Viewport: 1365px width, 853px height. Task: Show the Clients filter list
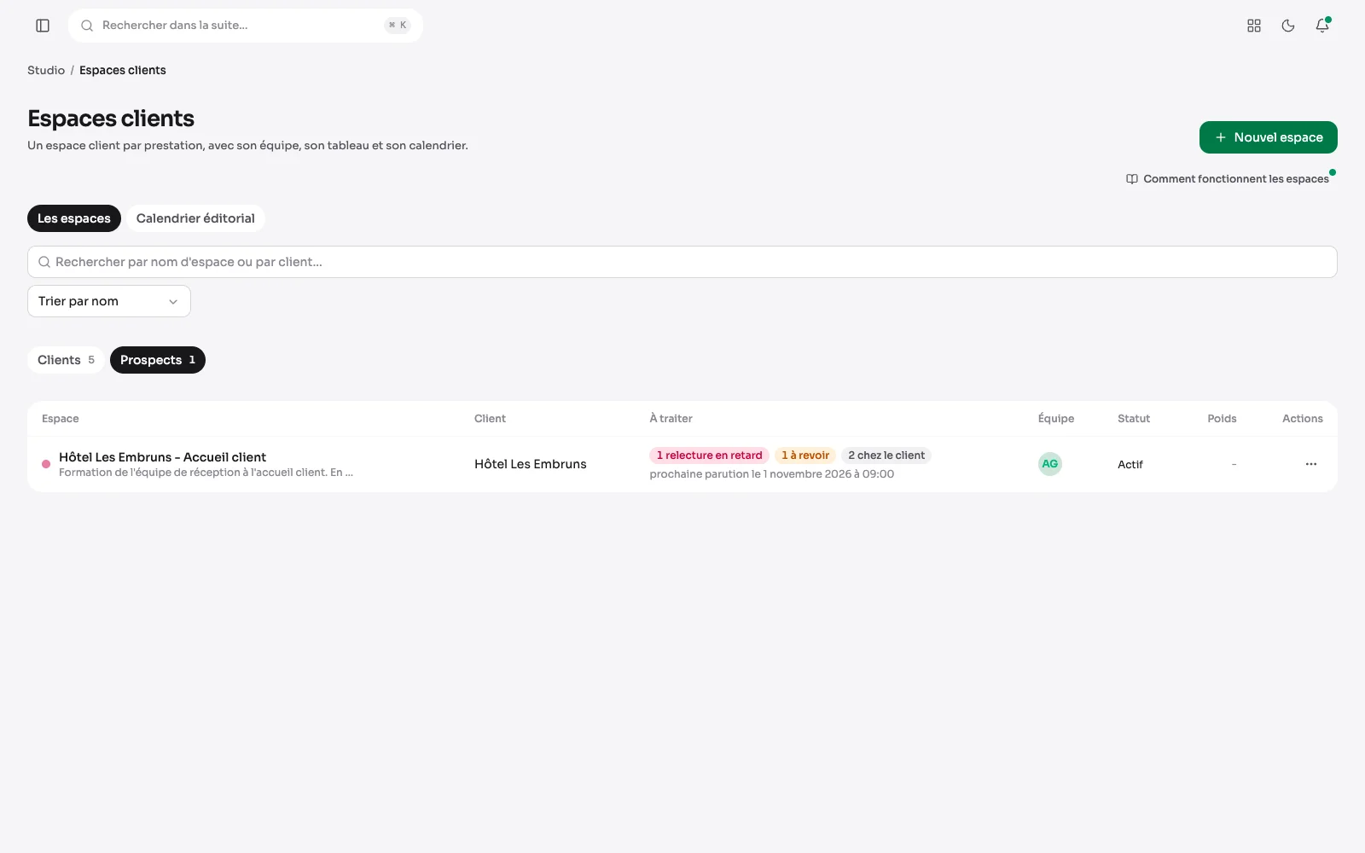point(67,360)
